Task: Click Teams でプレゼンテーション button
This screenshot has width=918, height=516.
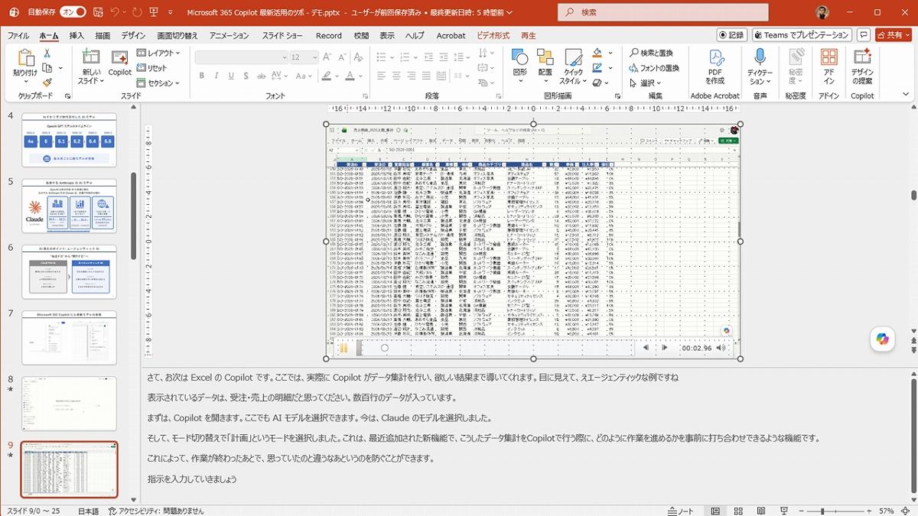Action: coord(802,35)
